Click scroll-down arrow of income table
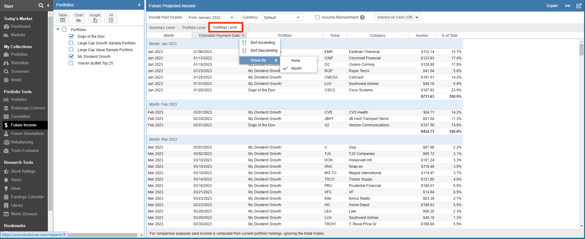 click(581, 226)
